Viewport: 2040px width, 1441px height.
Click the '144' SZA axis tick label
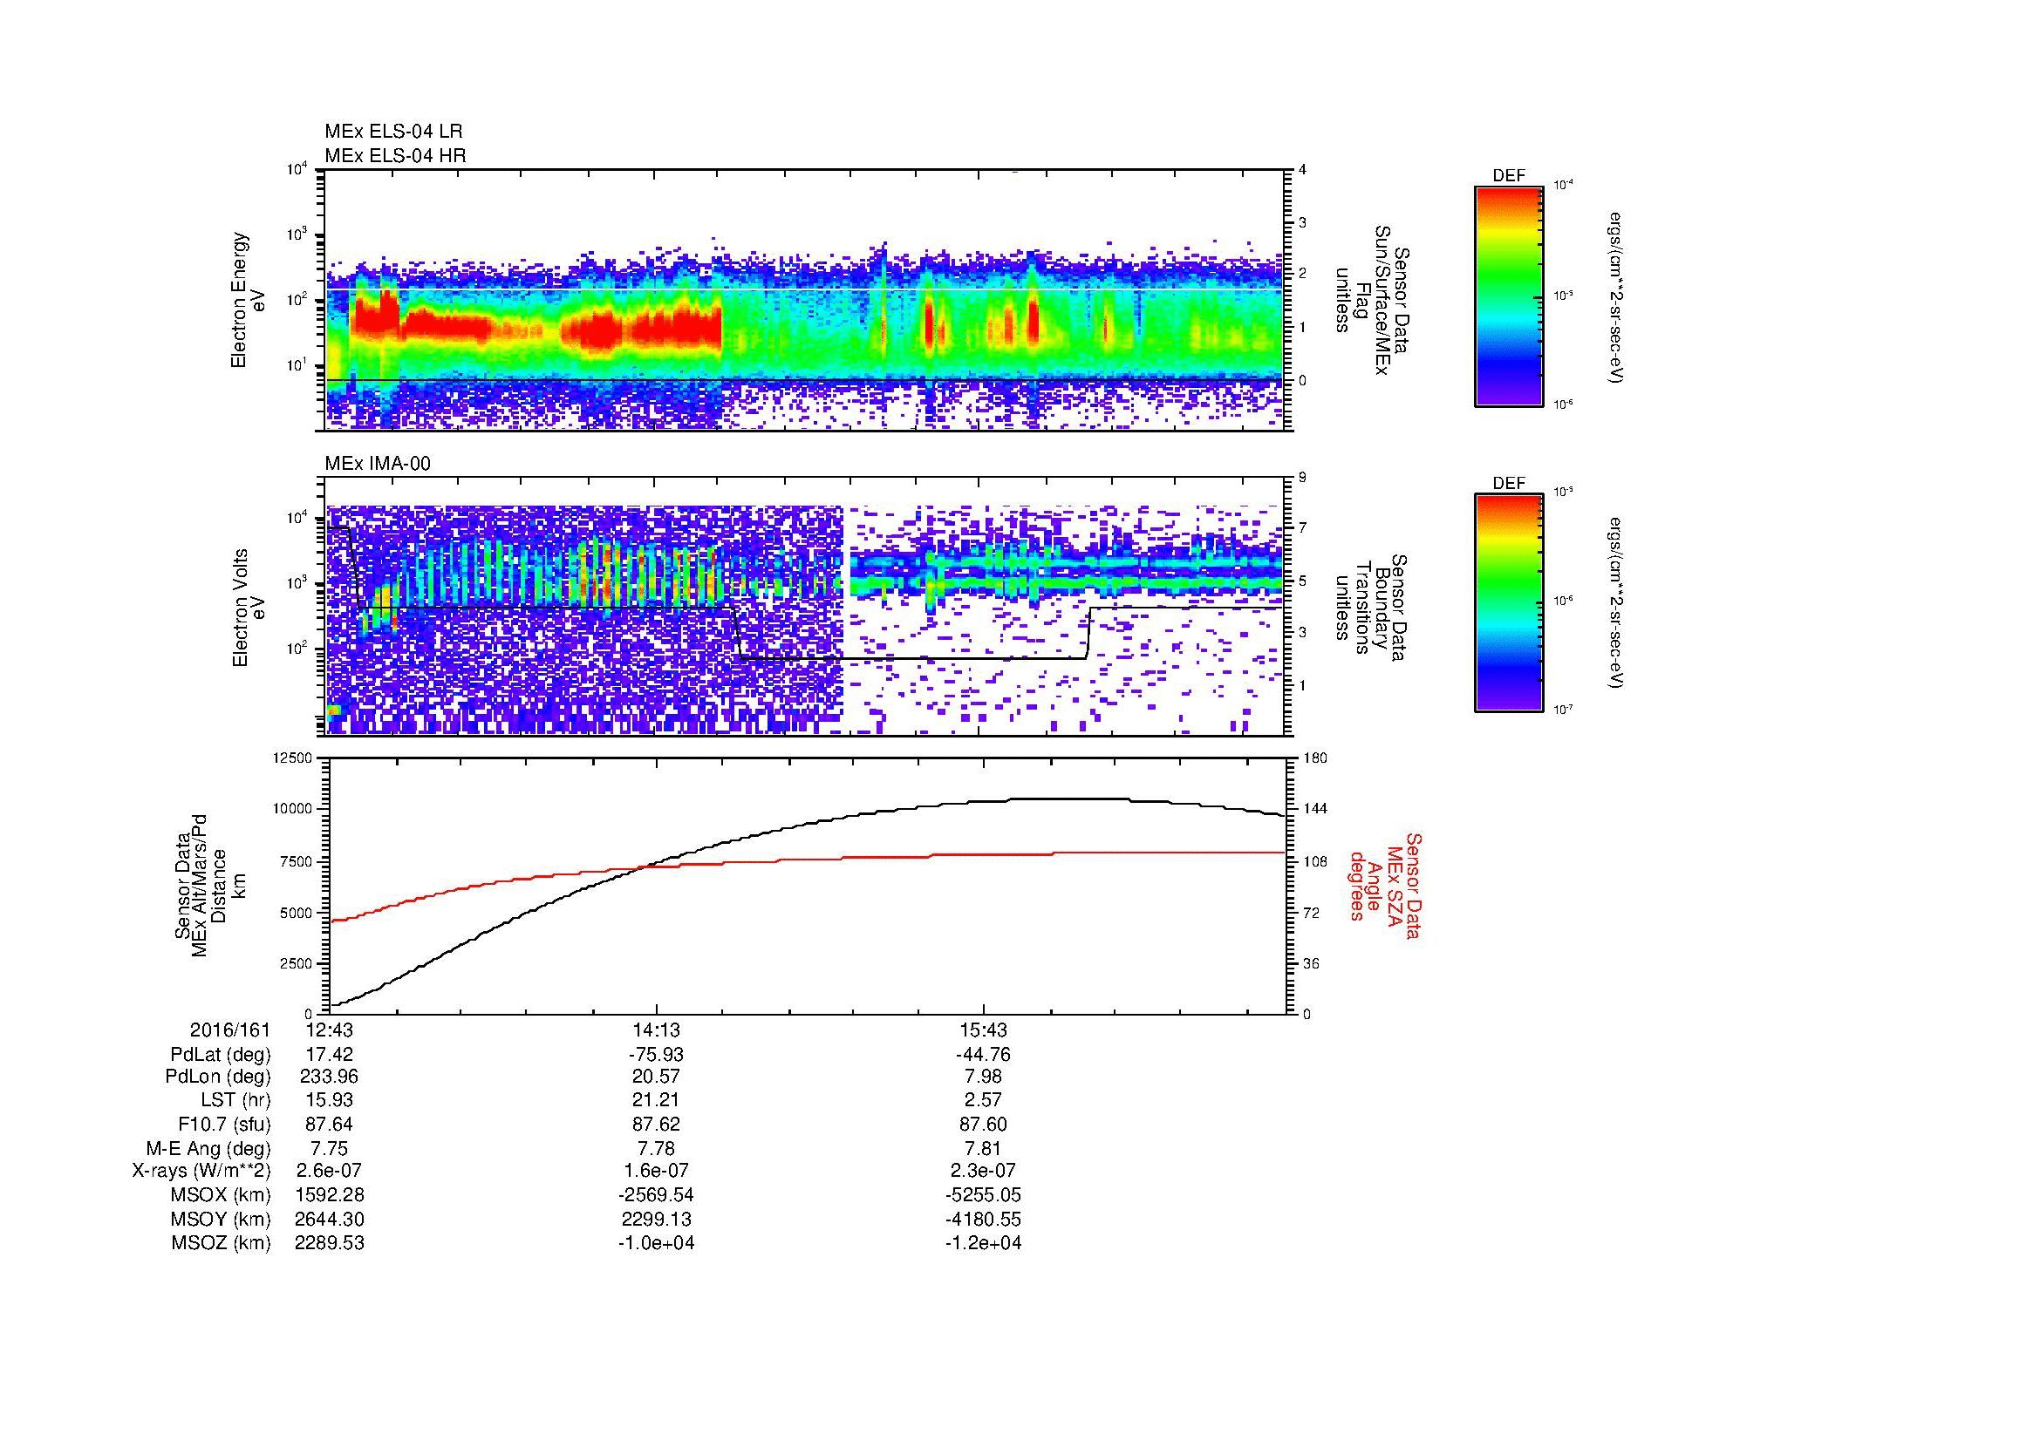[x=1315, y=809]
